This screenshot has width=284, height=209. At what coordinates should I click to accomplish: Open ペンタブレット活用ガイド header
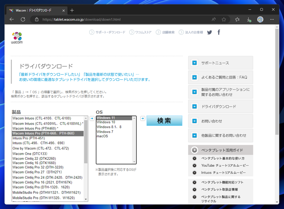pos(221,150)
